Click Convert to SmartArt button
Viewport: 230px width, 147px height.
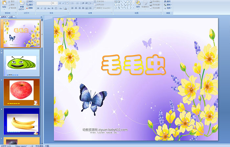[x=103, y=8]
